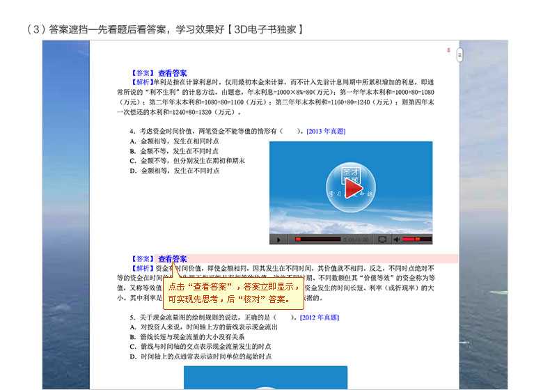Select option D '金额相等，发生在不同时点'
This screenshot has width=550, height=392.
tap(175, 170)
